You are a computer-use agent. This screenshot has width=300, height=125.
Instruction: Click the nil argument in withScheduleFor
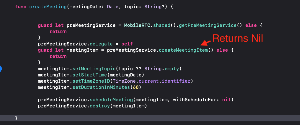[226, 100]
